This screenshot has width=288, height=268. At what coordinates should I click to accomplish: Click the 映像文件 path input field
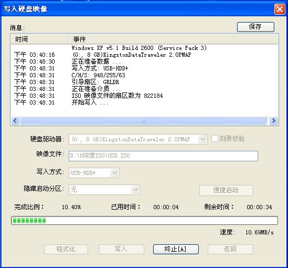(x=163, y=156)
